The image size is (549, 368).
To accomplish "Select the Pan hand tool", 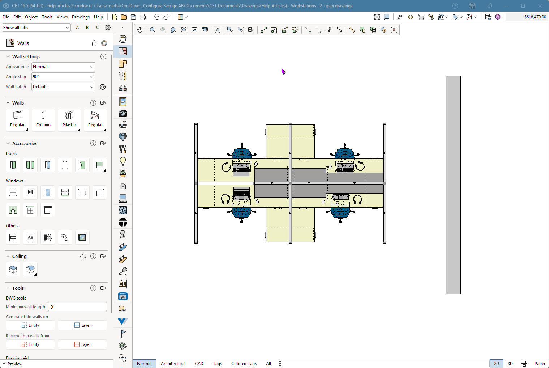I will [140, 30].
